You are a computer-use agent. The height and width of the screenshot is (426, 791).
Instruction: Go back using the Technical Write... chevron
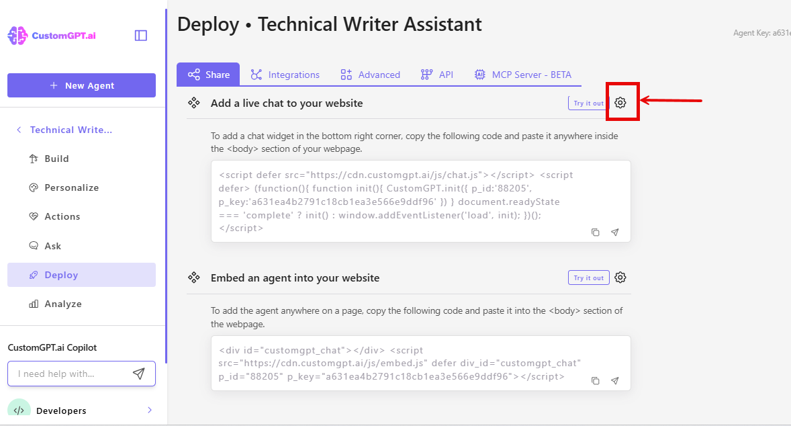[19, 130]
